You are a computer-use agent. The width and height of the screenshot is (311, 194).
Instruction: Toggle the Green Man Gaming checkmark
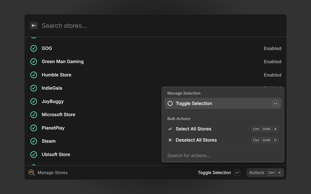[x=34, y=62]
